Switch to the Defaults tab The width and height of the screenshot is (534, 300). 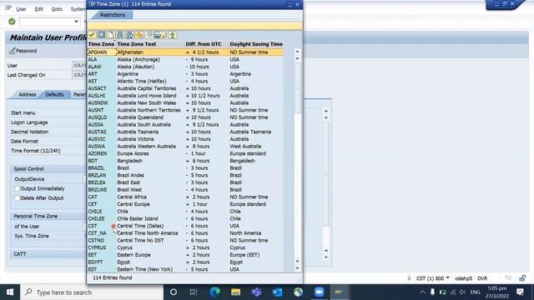54,94
